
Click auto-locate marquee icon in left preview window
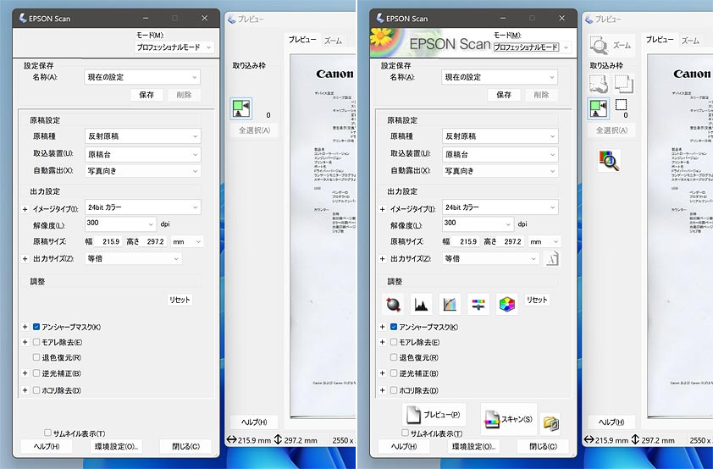click(x=241, y=108)
